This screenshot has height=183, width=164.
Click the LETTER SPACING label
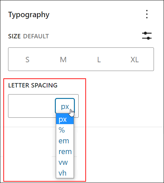[x=33, y=85]
